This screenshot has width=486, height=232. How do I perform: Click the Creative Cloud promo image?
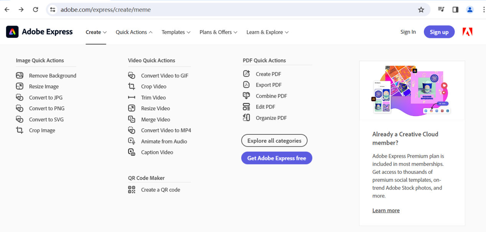point(412,90)
